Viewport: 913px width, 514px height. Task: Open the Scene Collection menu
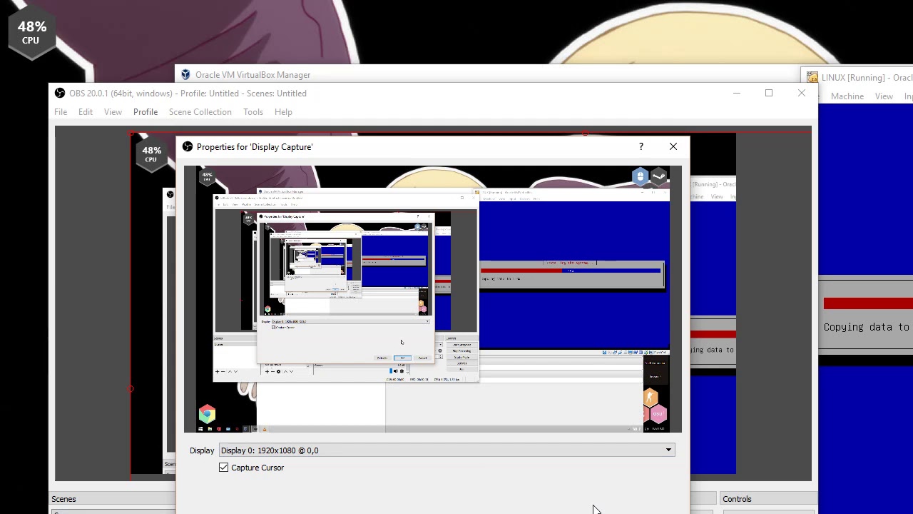[200, 112]
